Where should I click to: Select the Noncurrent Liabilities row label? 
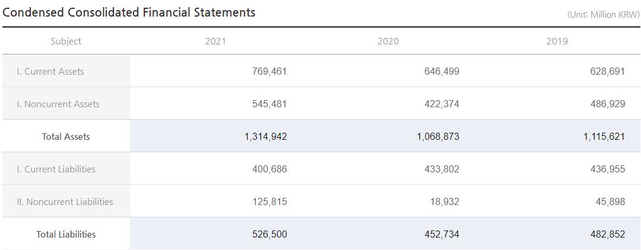click(x=65, y=201)
